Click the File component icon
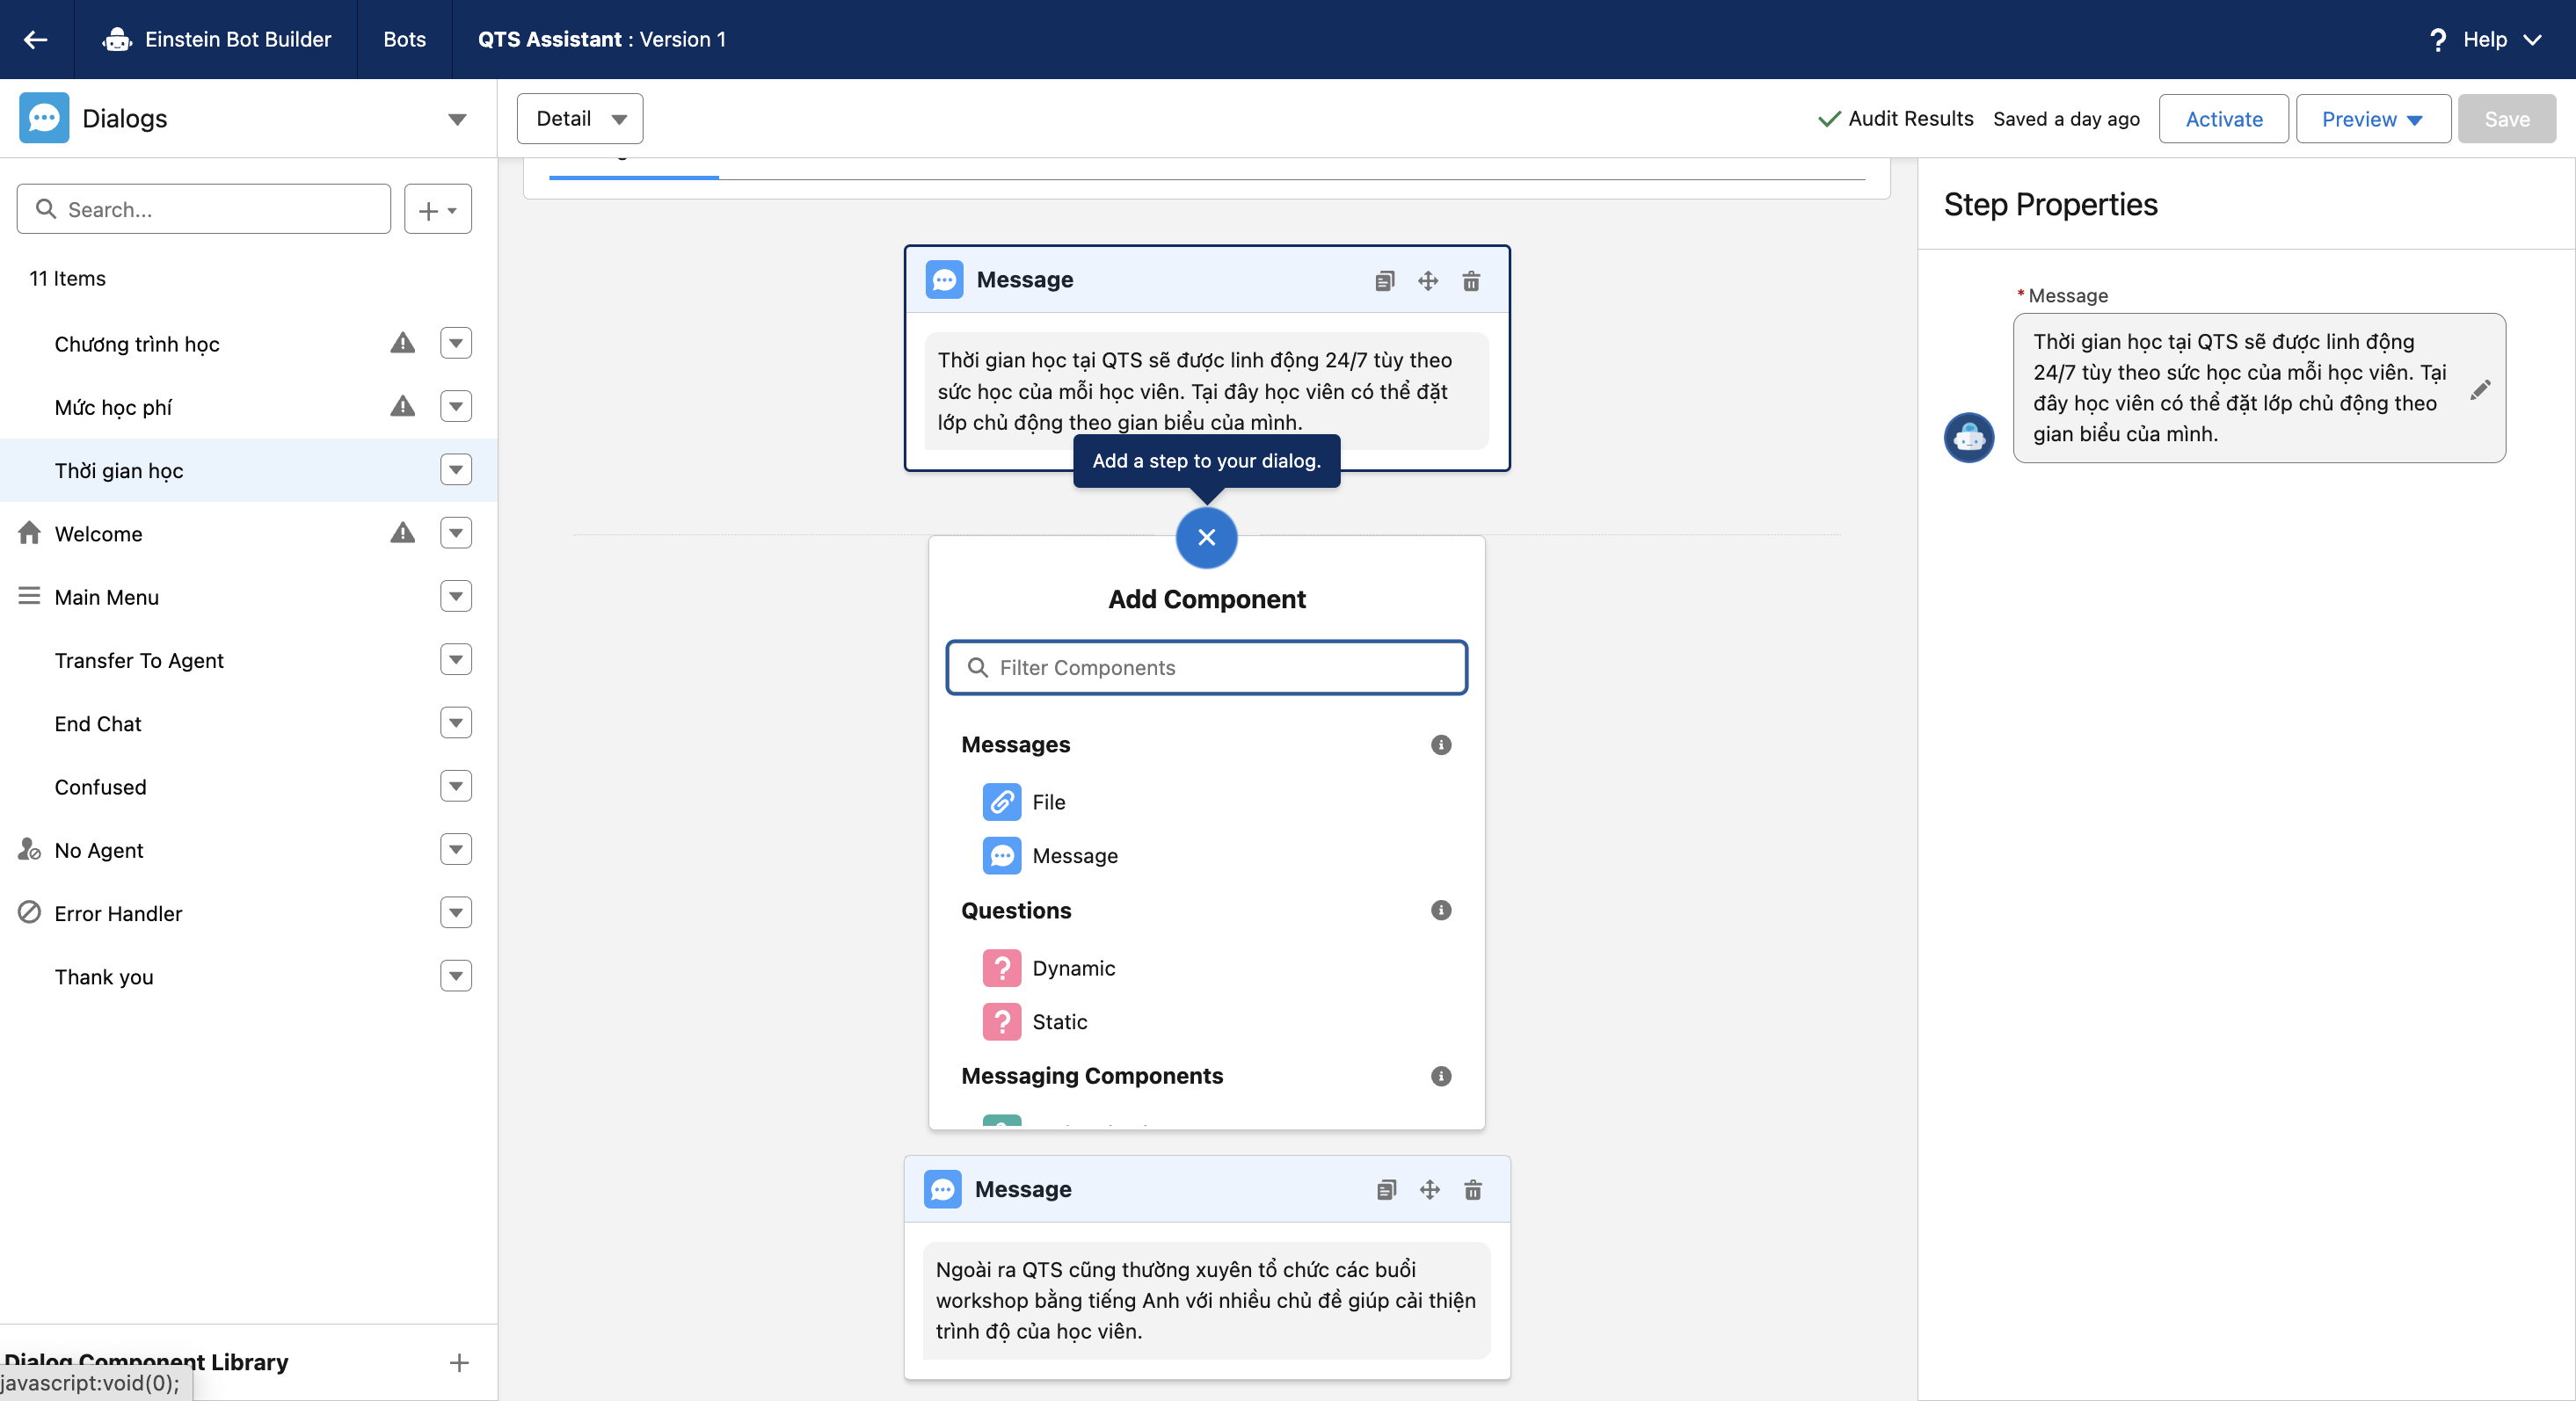 [x=1002, y=802]
